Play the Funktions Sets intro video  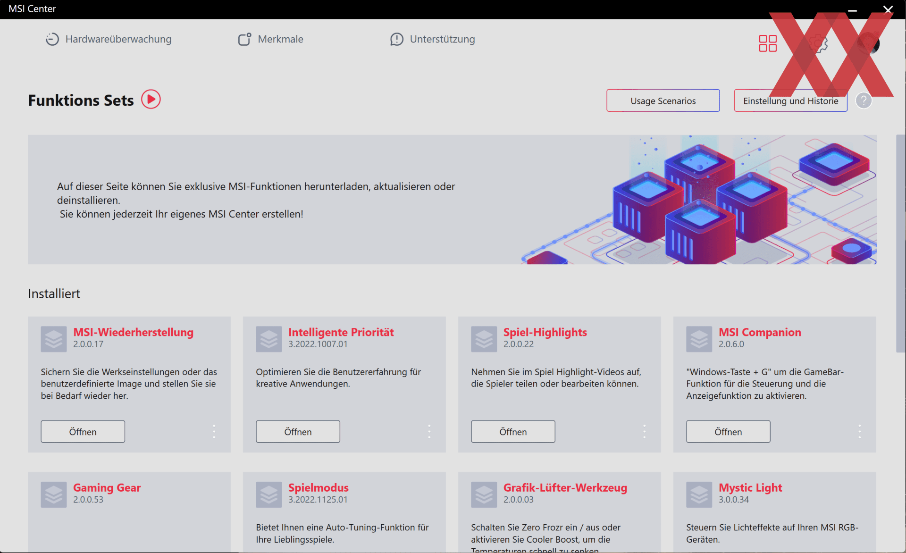tap(151, 100)
